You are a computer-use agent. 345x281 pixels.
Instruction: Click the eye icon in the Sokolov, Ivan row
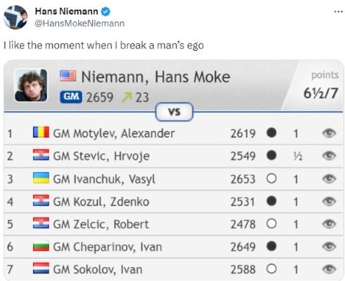click(x=329, y=269)
